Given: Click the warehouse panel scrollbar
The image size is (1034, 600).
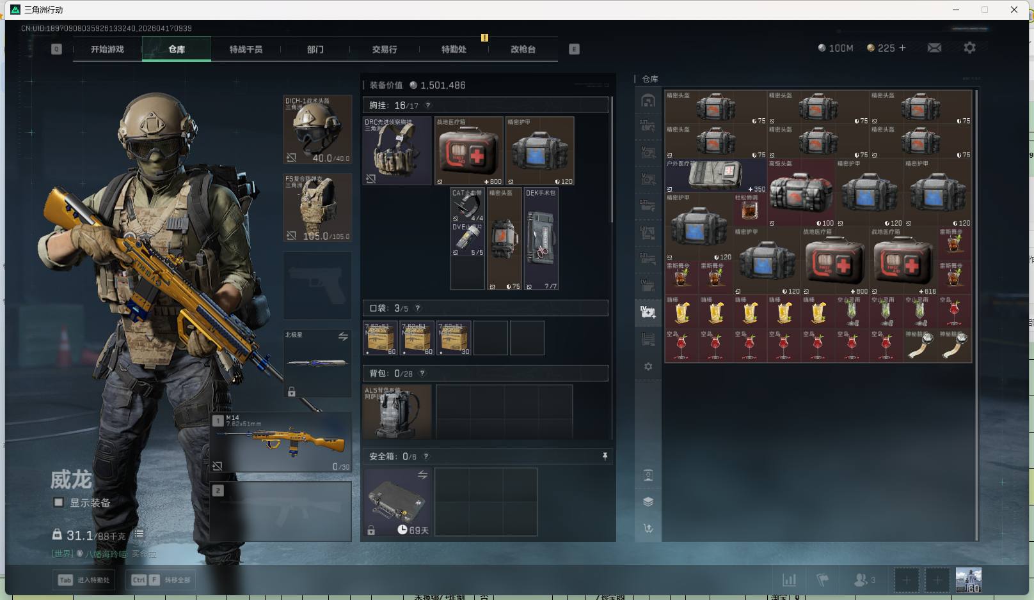Looking at the screenshot, I should click(976, 315).
